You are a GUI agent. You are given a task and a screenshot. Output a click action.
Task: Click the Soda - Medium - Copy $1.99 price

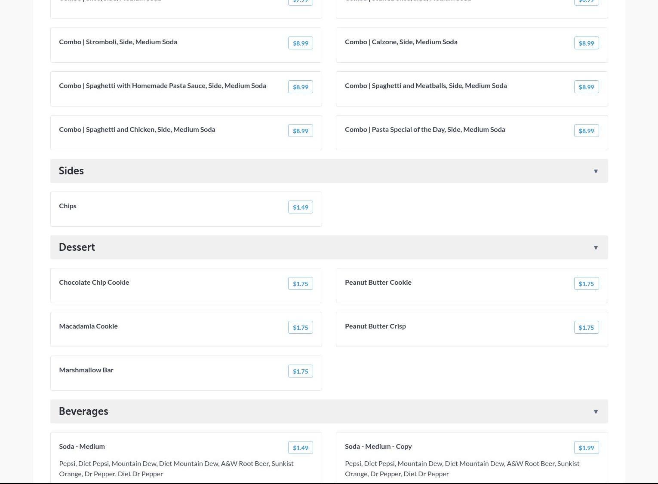[x=586, y=447]
